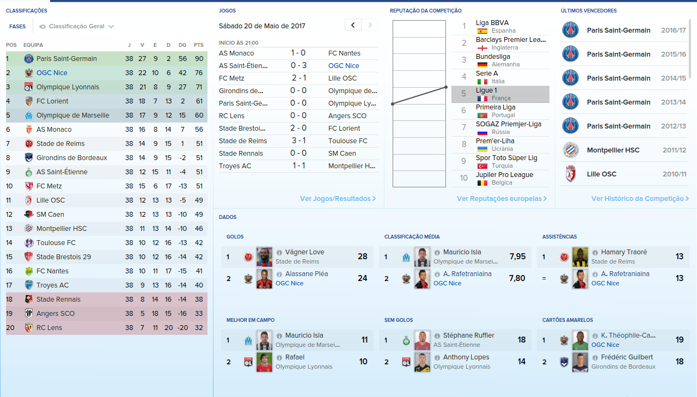Click the info icon next to Rafael
Viewport: 697px width, 397px height.
pos(279,357)
